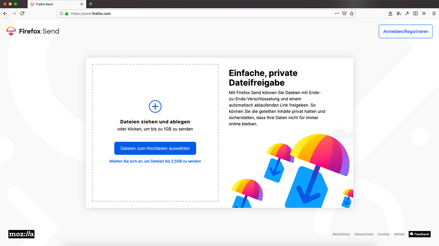Close the Firefox Send tab
The width and height of the screenshot is (439, 246).
tap(82, 4)
